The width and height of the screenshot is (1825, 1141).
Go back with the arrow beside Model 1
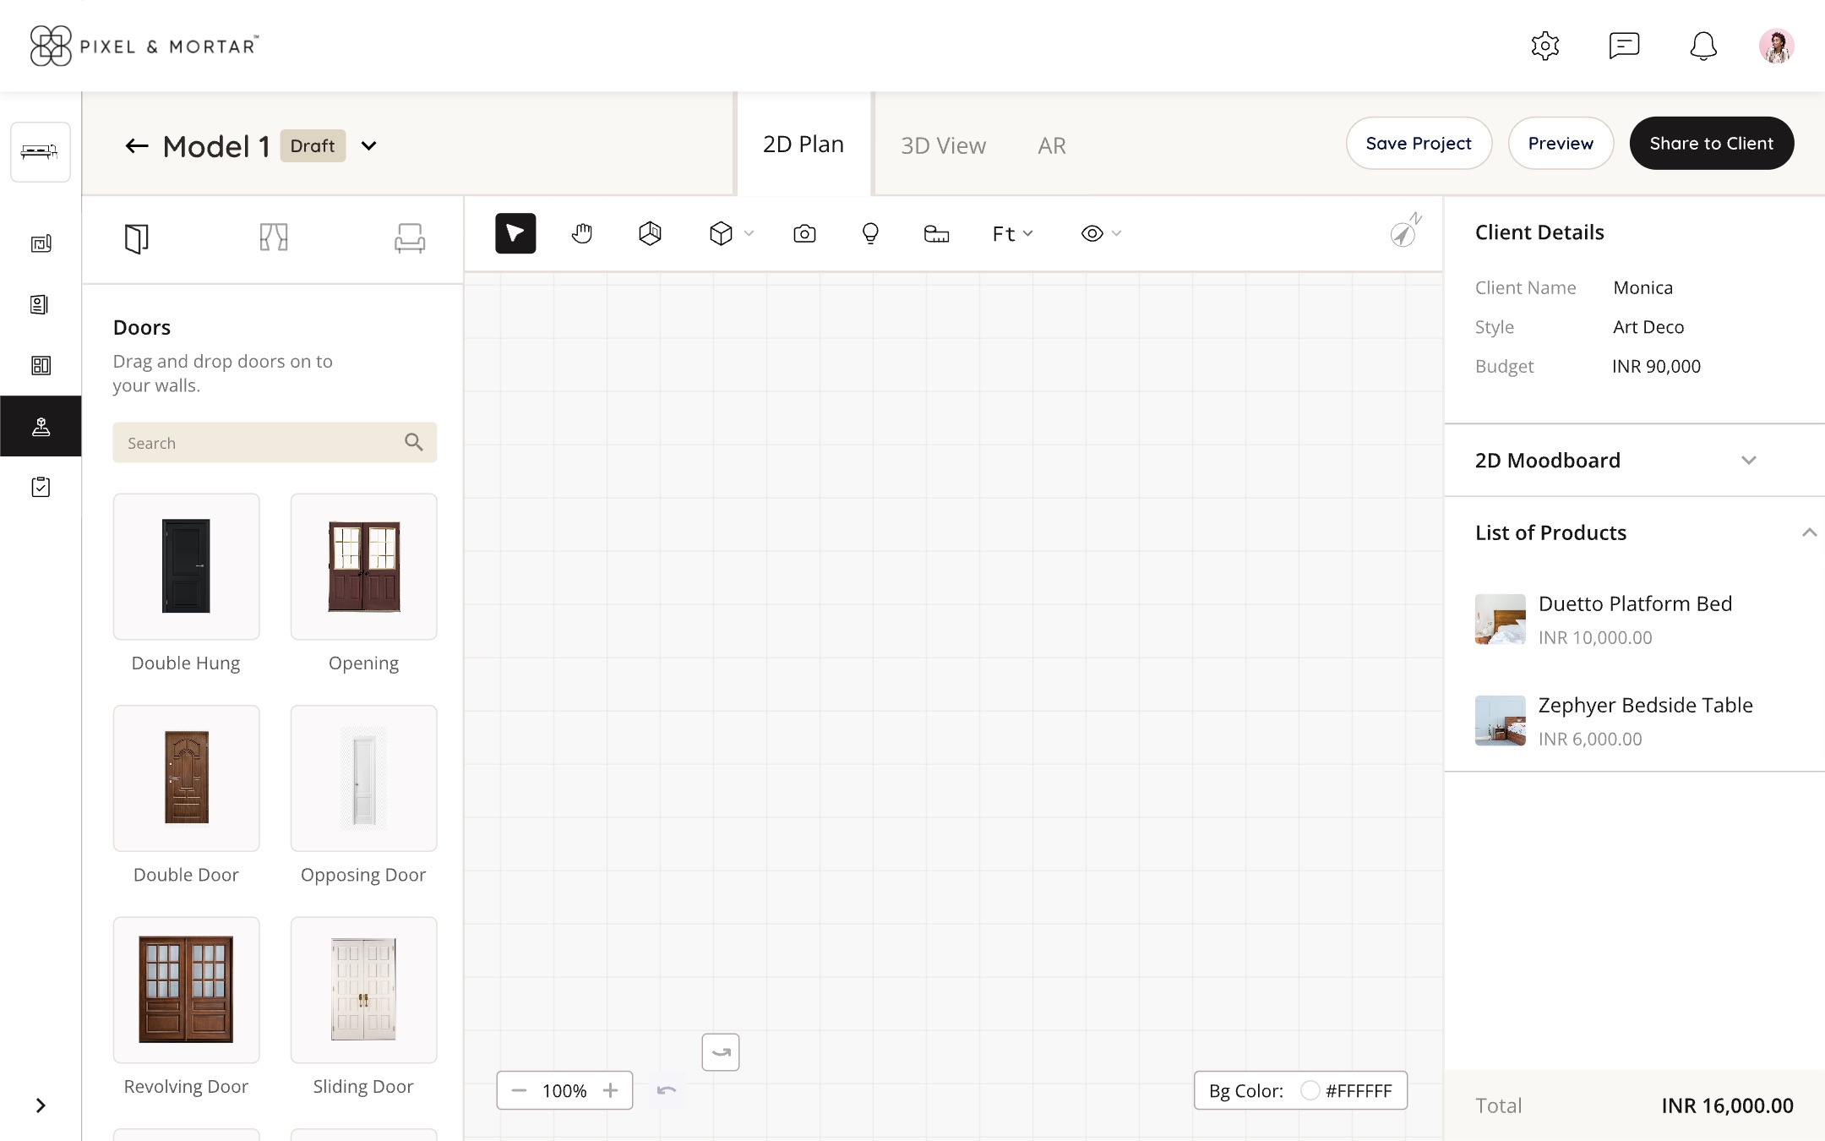click(x=137, y=146)
